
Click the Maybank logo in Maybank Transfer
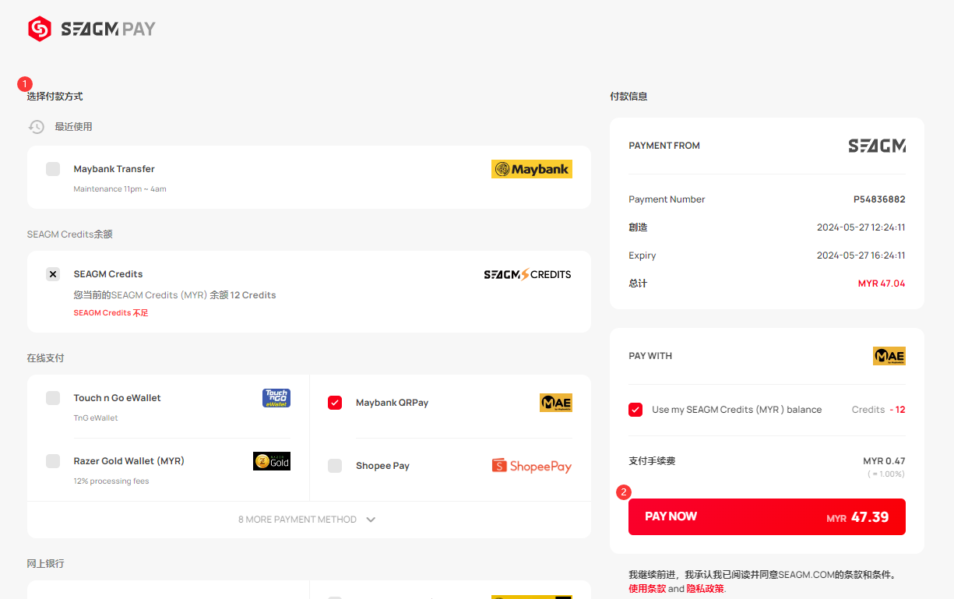532,169
